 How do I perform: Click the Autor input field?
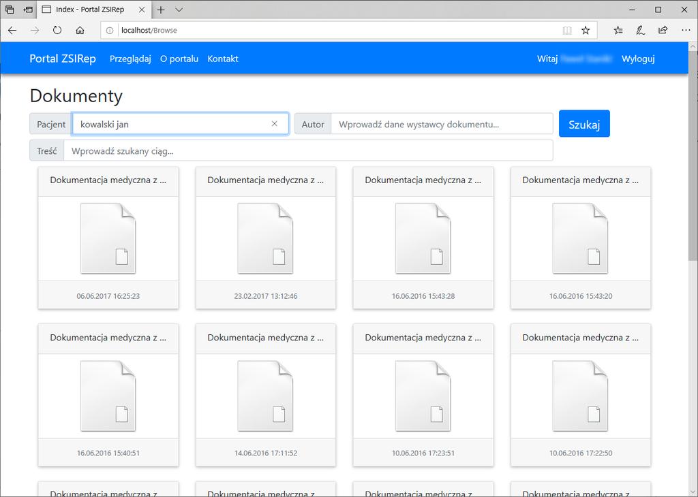pos(442,124)
